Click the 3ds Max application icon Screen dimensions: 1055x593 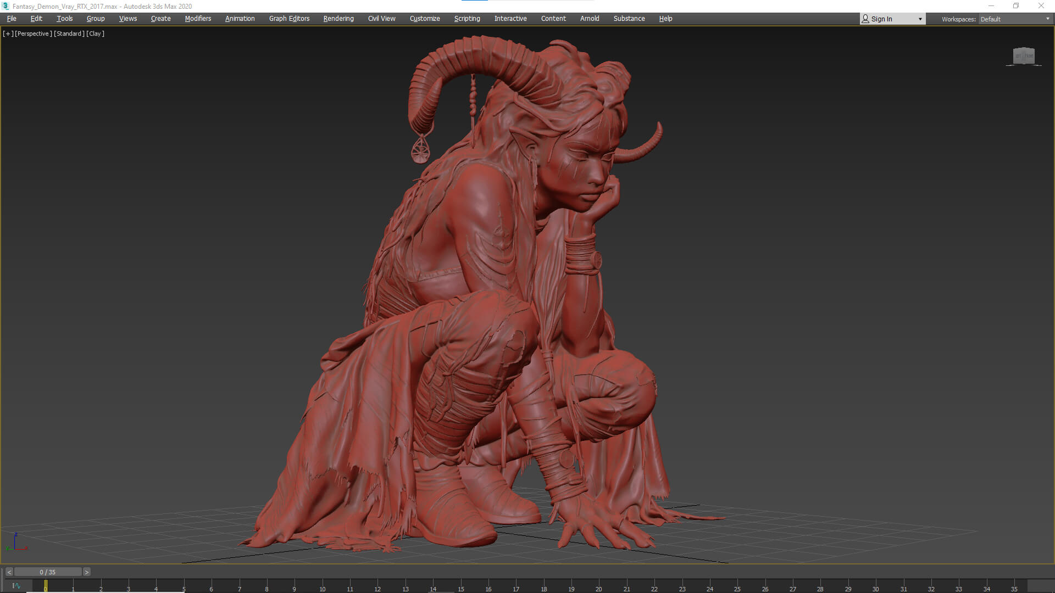(5, 6)
